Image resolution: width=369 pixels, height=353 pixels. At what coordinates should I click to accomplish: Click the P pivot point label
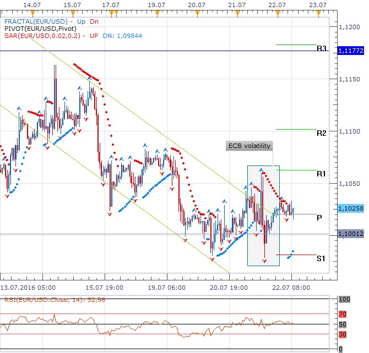pos(319,218)
